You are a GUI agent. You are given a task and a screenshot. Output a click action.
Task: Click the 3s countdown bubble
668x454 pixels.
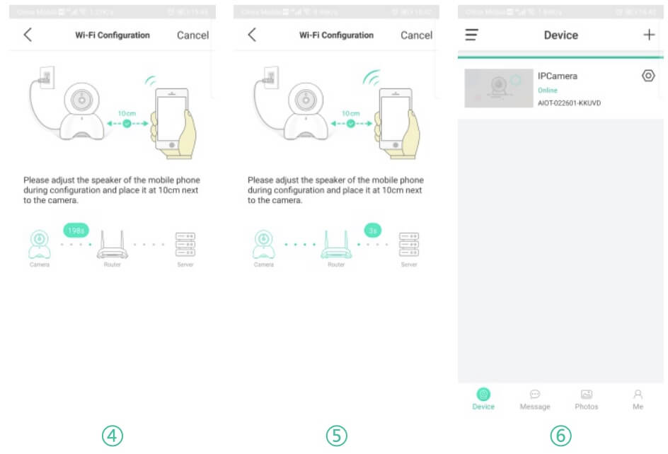pyautogui.click(x=372, y=230)
